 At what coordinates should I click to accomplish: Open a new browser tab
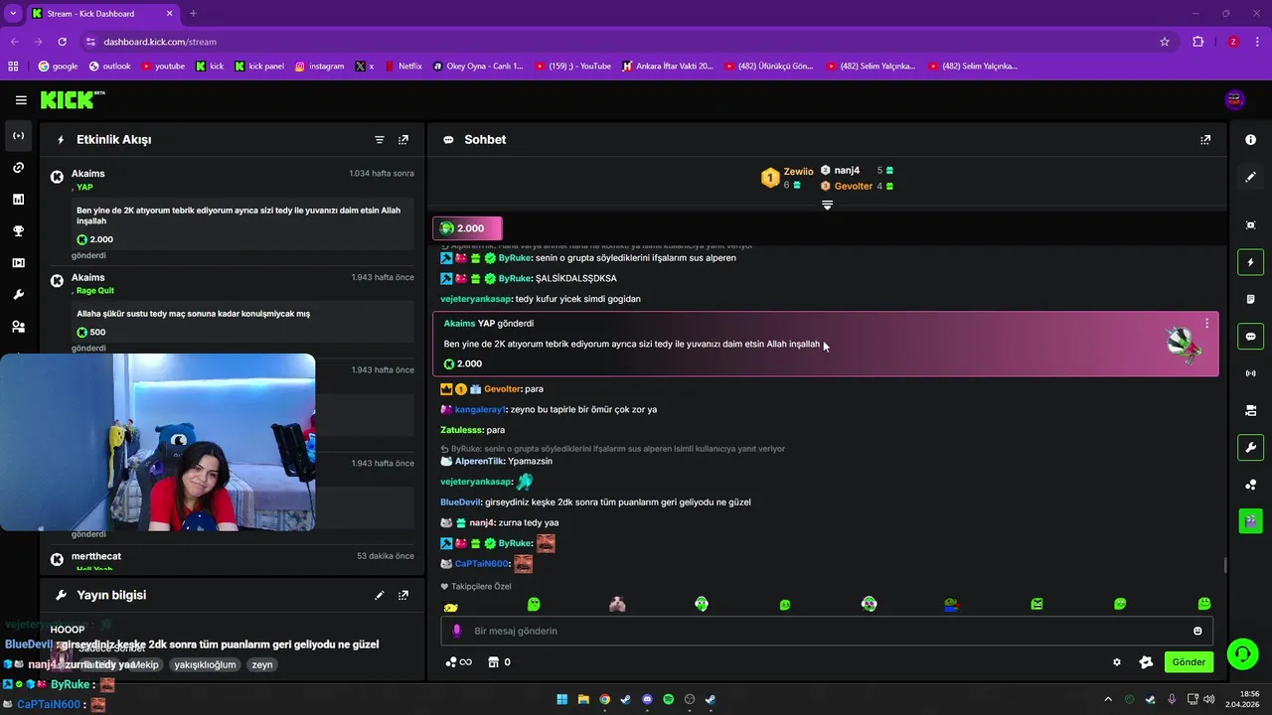[x=193, y=13]
